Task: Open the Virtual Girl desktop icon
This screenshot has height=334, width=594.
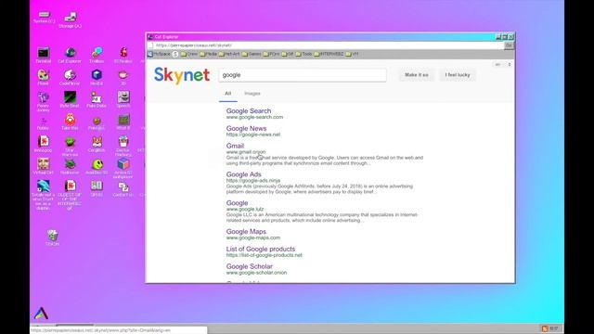Action: (x=44, y=166)
